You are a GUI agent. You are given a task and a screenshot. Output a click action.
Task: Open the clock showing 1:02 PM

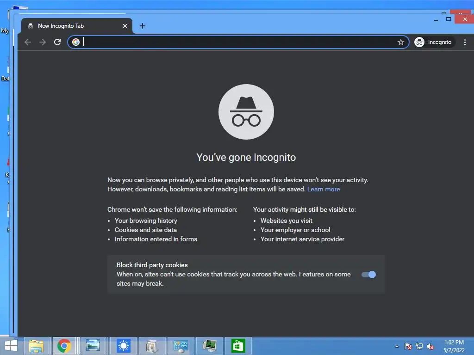point(454,346)
